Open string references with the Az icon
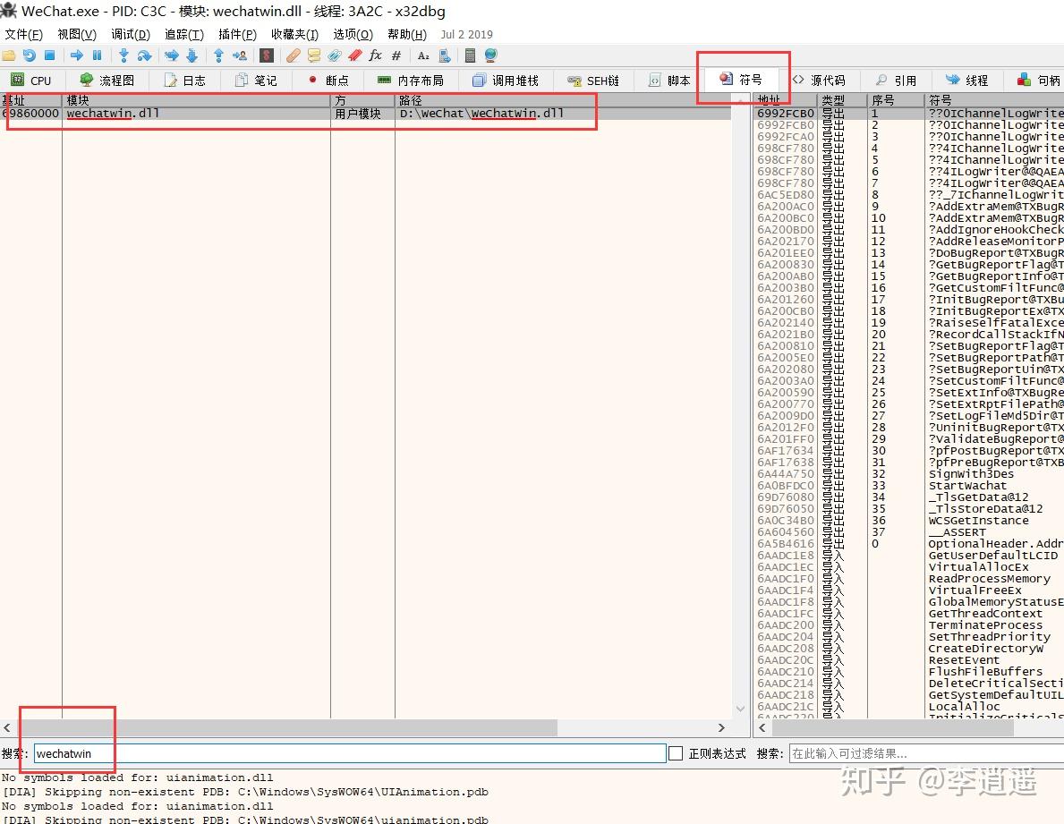Image resolution: width=1064 pixels, height=824 pixels. click(423, 55)
